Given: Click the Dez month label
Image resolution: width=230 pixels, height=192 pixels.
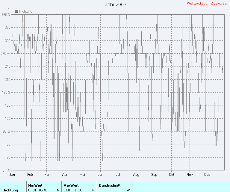Looking at the screenshot, I should (207, 175).
